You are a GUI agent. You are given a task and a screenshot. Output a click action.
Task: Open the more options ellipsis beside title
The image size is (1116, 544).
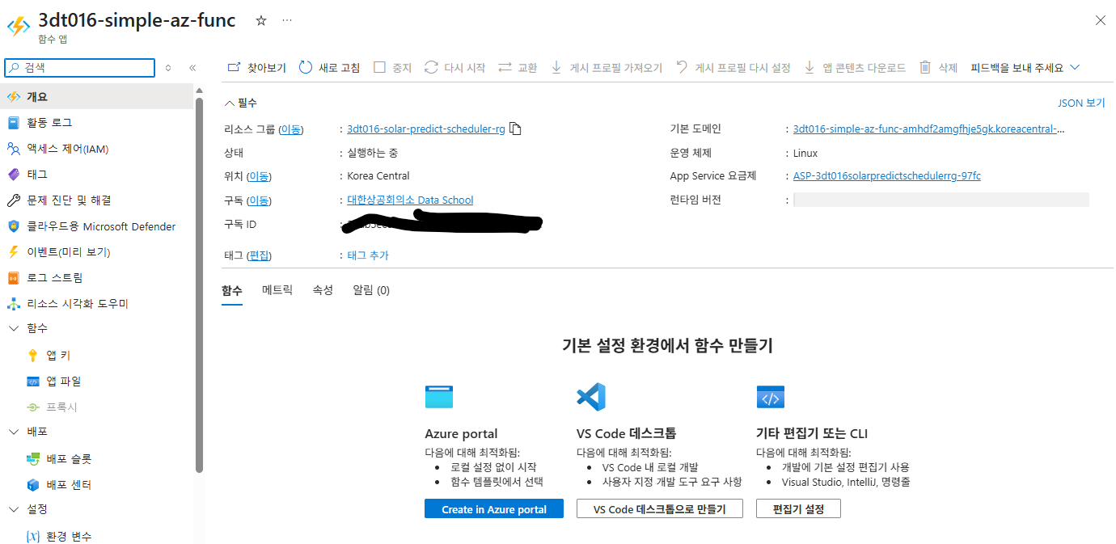tap(287, 20)
